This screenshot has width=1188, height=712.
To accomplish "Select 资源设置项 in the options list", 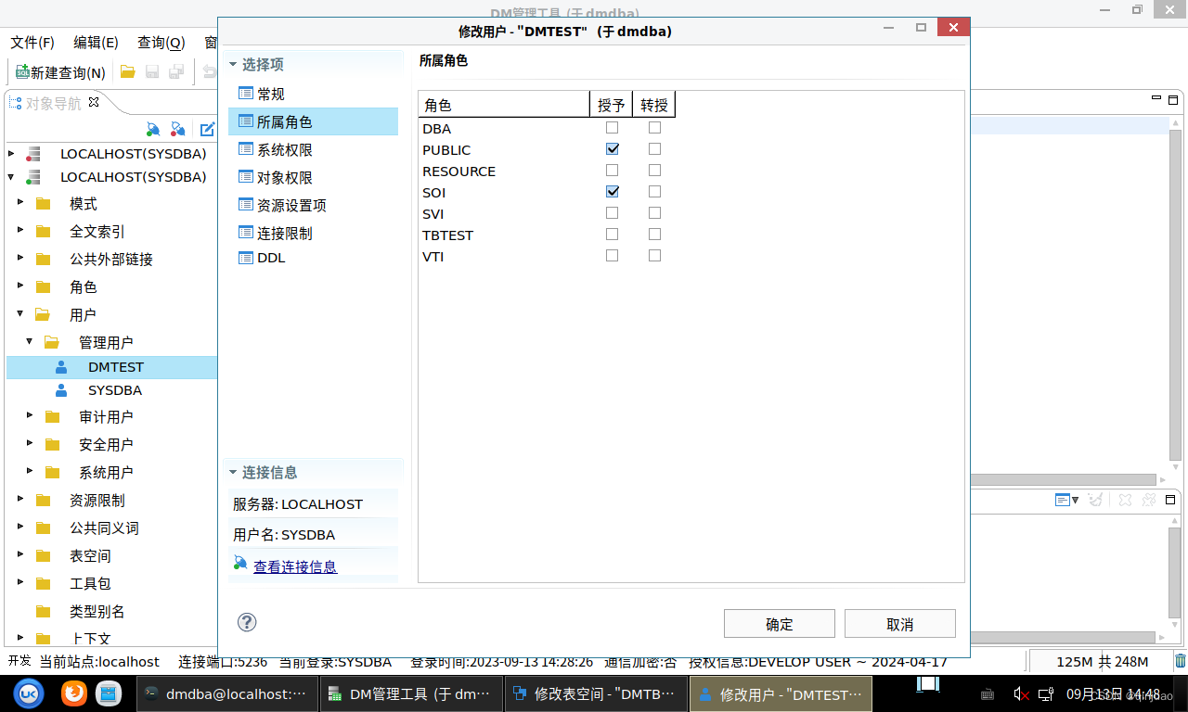I will 313,205.
